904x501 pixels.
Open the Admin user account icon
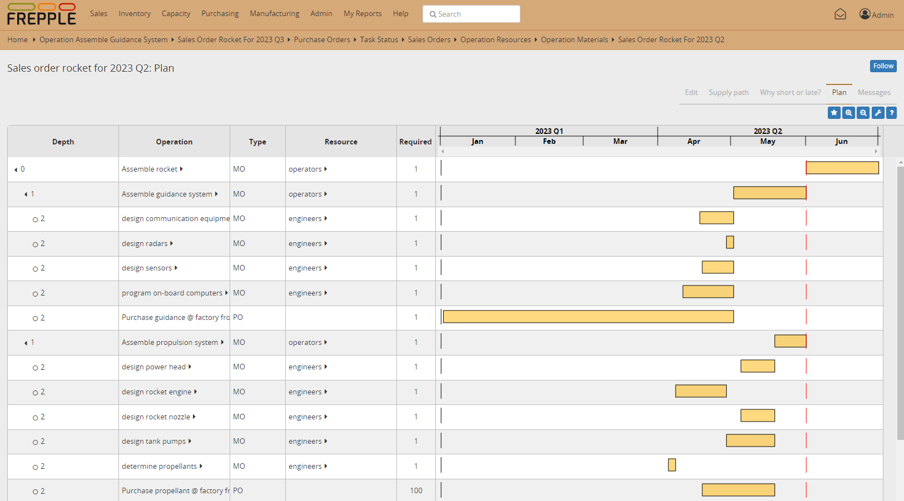click(865, 14)
